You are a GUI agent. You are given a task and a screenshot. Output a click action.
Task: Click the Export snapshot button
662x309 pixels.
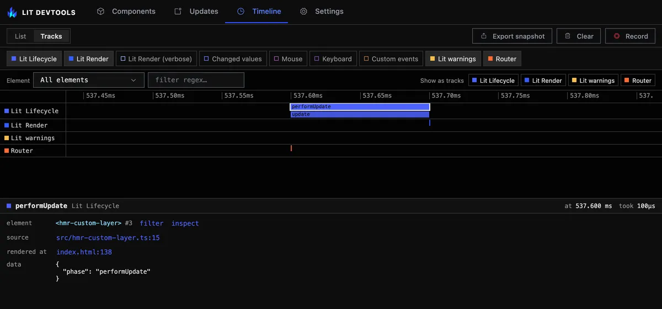[512, 36]
